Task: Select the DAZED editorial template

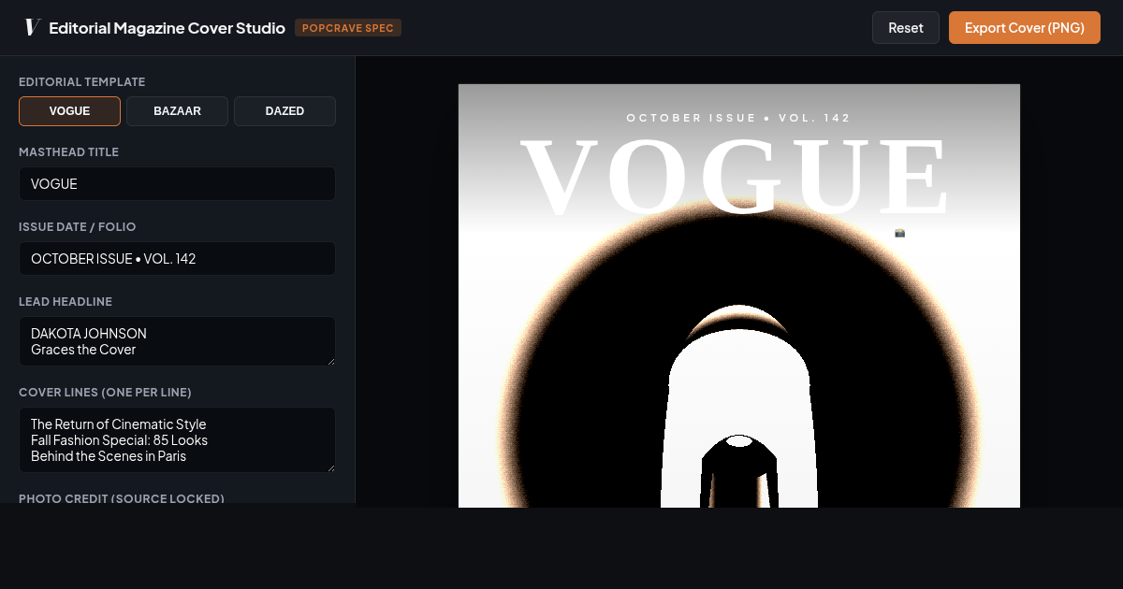Action: coord(284,111)
